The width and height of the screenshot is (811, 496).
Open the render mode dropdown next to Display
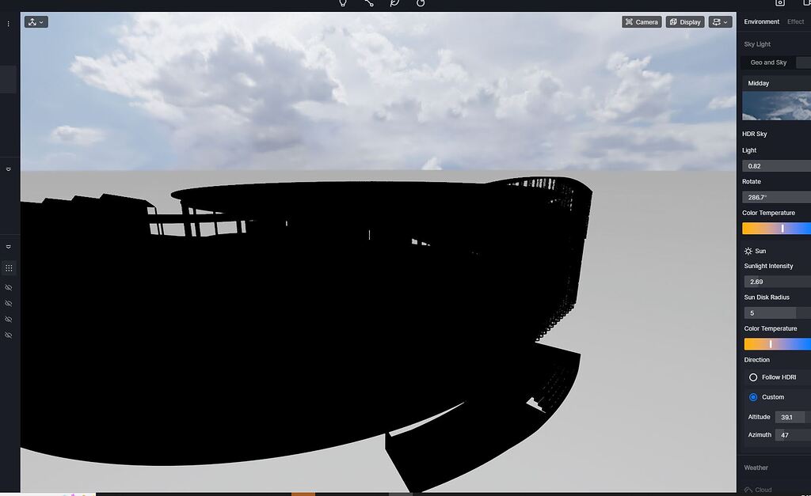(x=718, y=21)
